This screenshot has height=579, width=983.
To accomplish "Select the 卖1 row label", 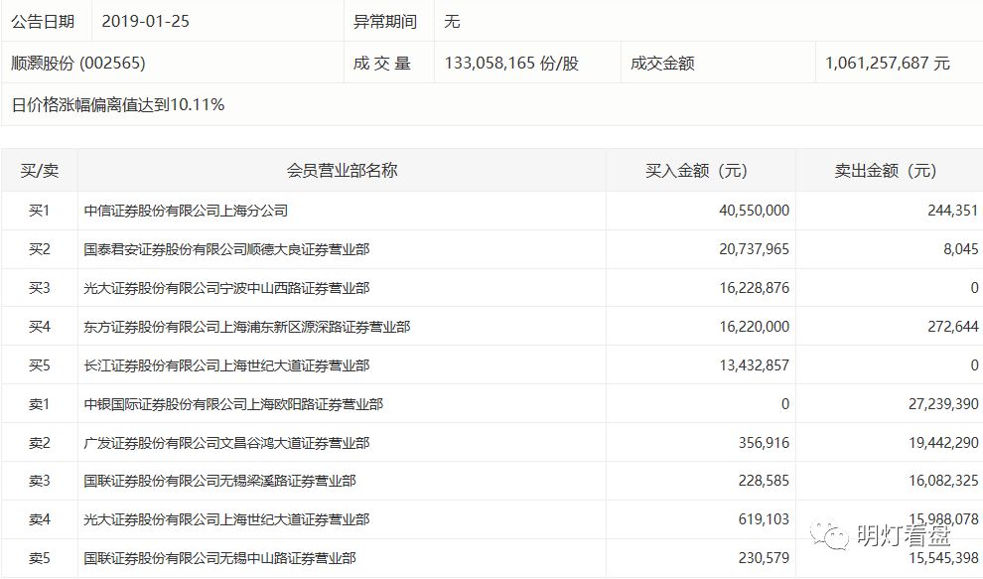I will (39, 404).
